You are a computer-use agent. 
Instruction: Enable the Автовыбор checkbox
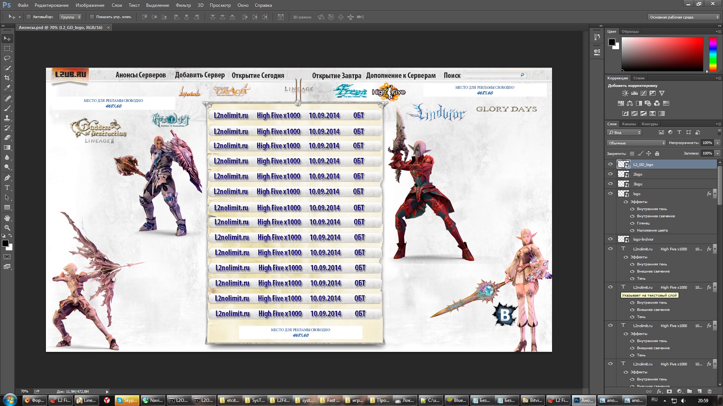[x=28, y=17]
